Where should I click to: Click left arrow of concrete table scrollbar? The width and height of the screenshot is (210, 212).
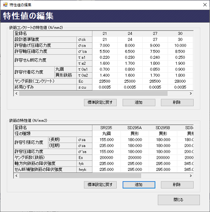(x=16, y=93)
